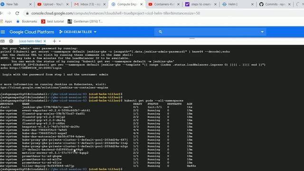
Task: Switch to the Upload - YouTube browser tab
Action: (53, 4)
